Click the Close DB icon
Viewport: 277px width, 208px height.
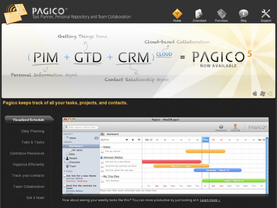[235, 127]
